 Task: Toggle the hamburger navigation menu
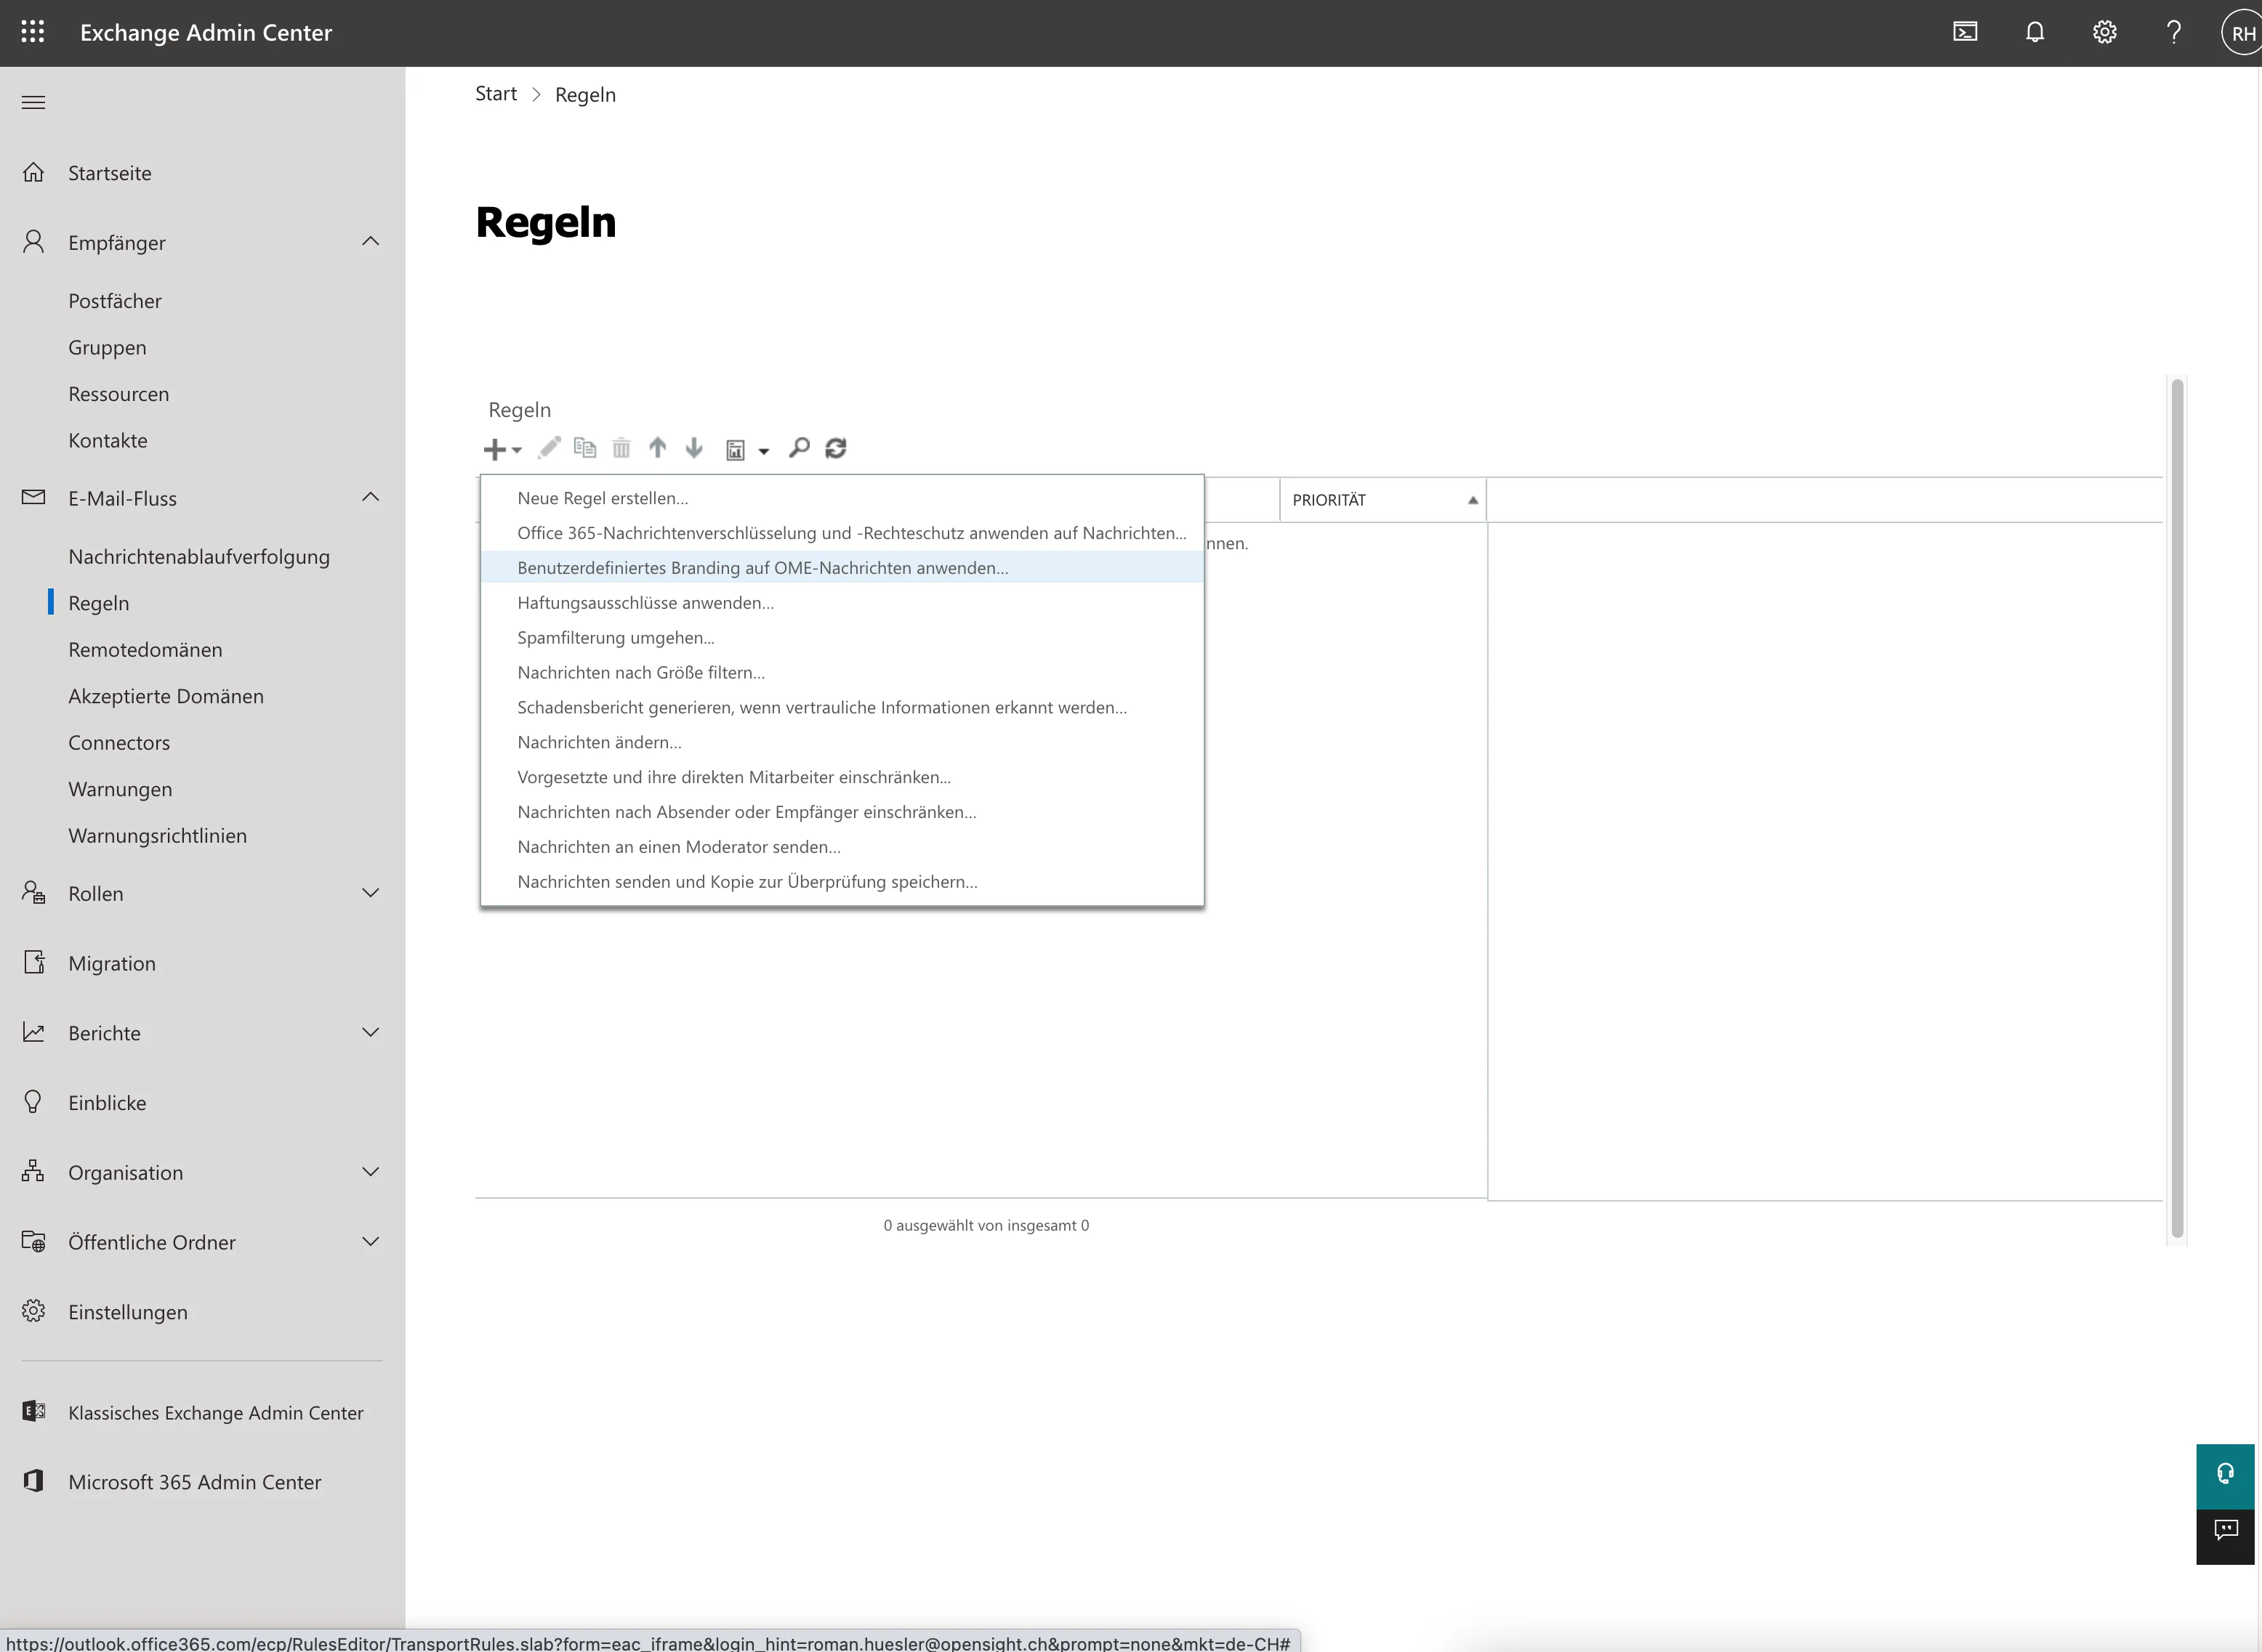(33, 102)
